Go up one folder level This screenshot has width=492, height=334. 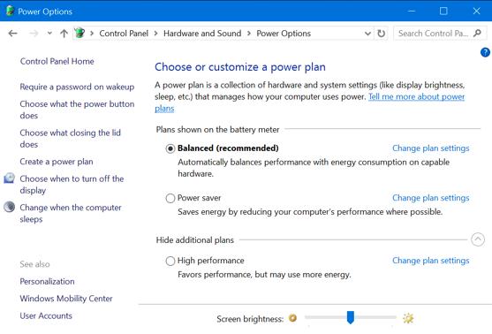pyautogui.click(x=64, y=34)
